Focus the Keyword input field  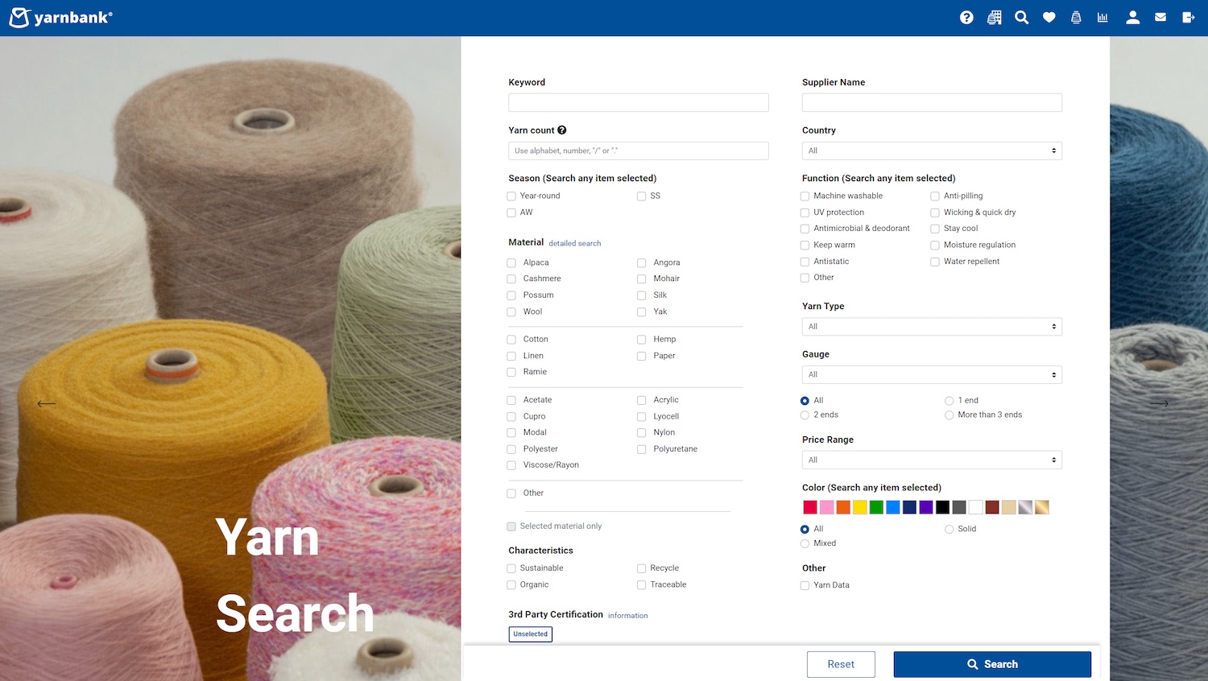[x=639, y=102]
